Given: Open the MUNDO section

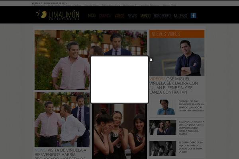Looking at the screenshot, I should tap(145, 16).
